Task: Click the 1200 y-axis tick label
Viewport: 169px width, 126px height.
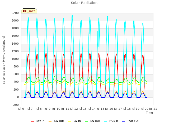Action: (x=15, y=51)
